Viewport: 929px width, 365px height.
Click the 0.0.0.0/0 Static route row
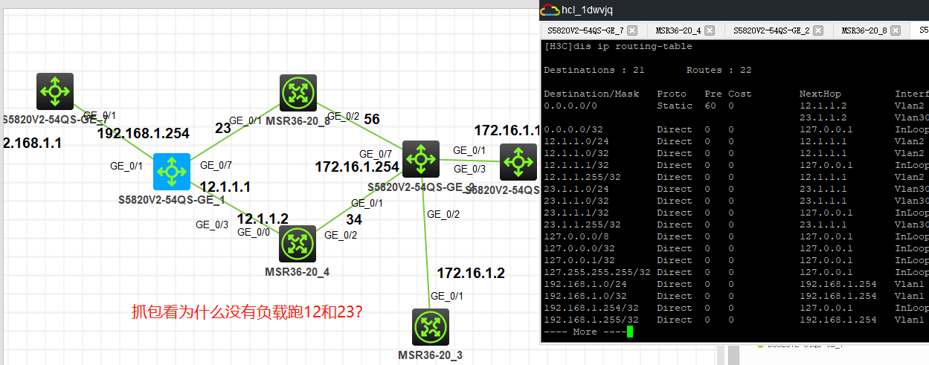736,106
